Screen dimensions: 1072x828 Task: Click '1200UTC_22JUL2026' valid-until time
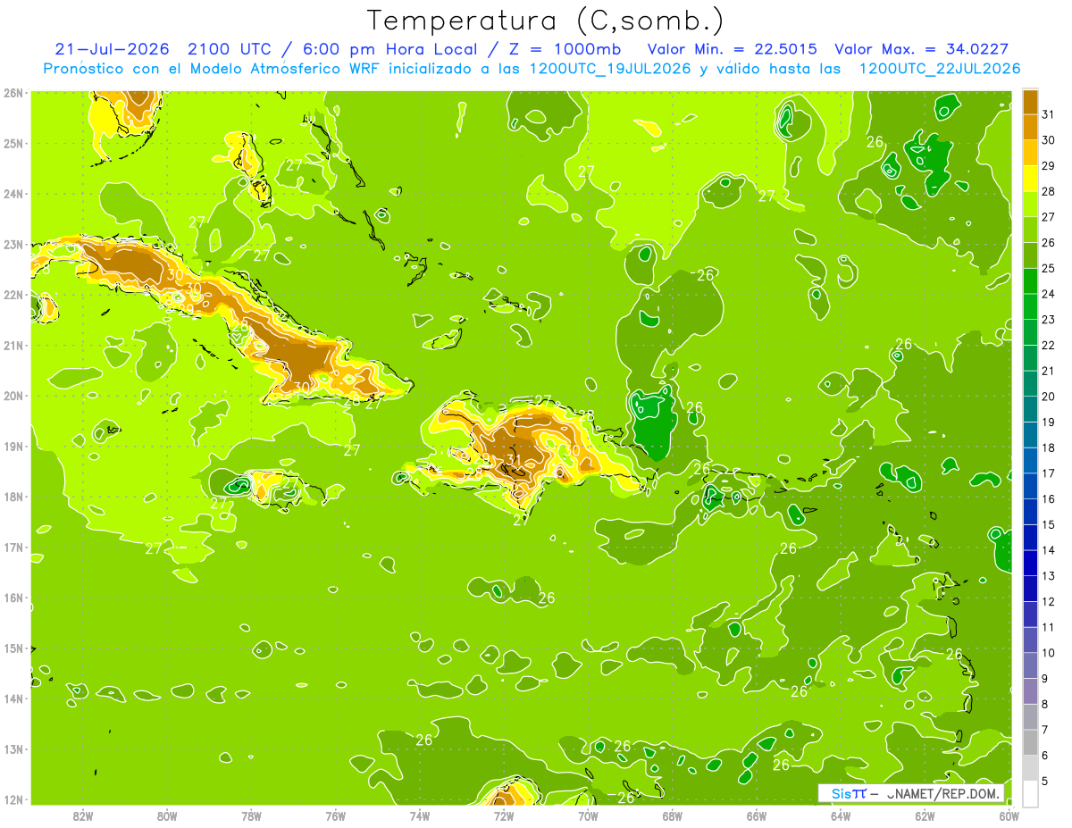[939, 69]
